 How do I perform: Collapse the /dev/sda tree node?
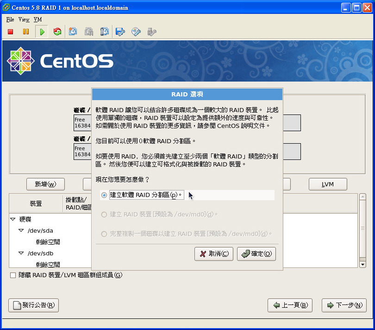[x=21, y=230]
